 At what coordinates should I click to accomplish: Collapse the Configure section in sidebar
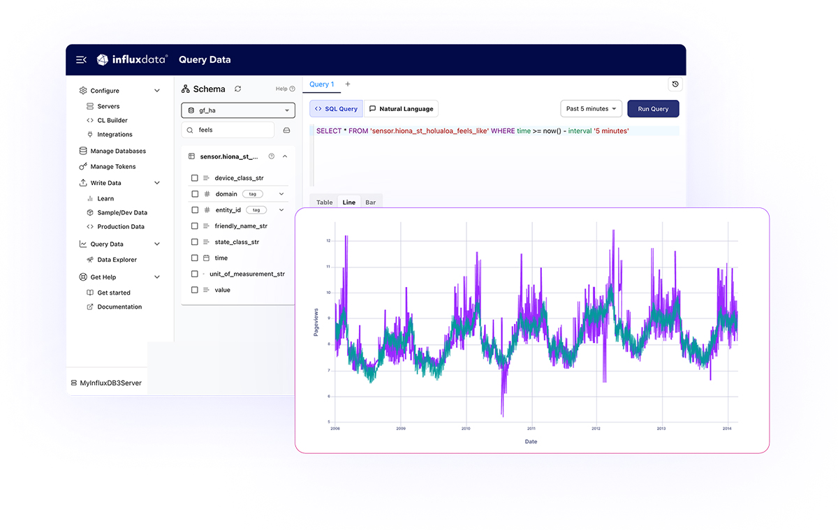(x=157, y=91)
